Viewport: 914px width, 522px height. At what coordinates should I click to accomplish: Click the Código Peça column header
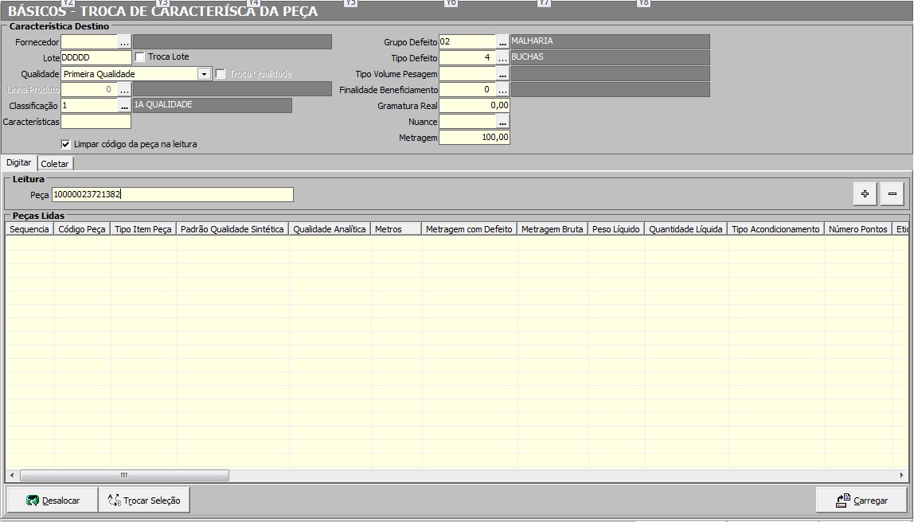83,229
